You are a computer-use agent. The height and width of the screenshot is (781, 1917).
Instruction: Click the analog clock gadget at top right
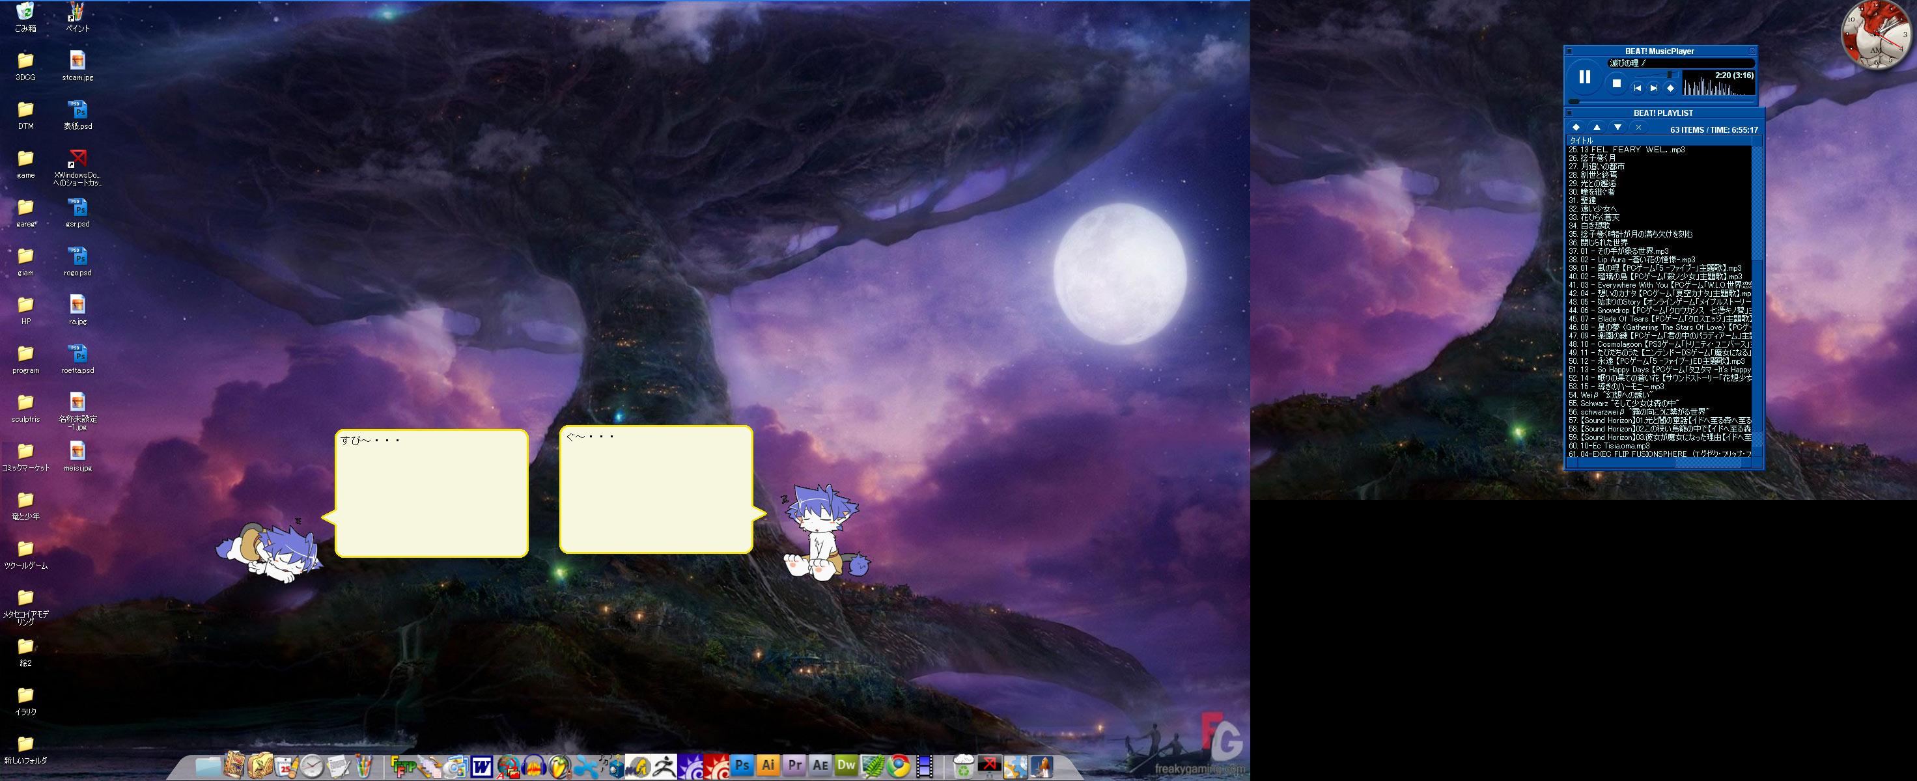[1877, 34]
